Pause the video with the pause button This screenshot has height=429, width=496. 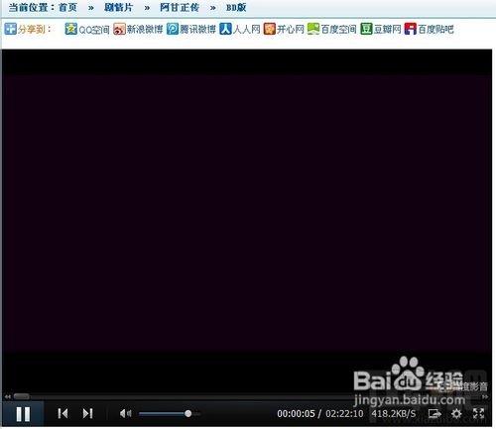click(23, 414)
